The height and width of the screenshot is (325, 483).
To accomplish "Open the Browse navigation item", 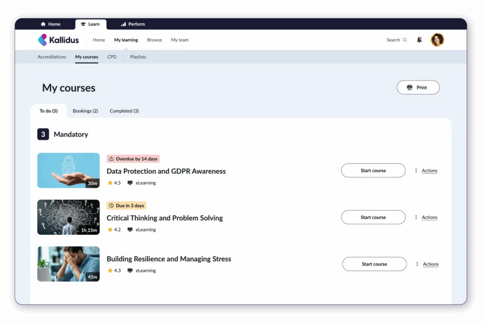I will tap(155, 40).
